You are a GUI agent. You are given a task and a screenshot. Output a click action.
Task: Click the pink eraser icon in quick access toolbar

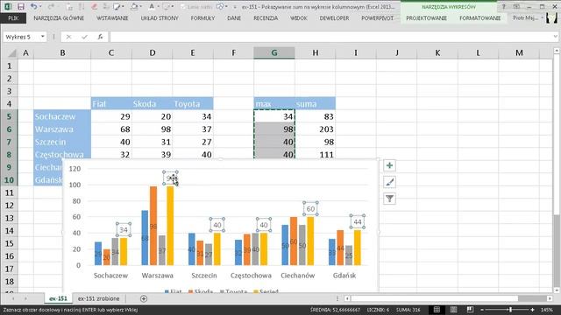(x=94, y=6)
